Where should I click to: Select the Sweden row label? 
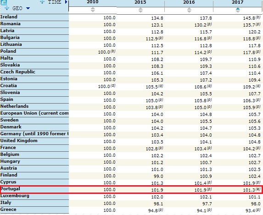tap(9, 120)
